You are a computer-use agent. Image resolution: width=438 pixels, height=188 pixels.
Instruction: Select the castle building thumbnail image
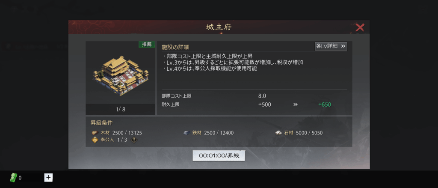120,75
